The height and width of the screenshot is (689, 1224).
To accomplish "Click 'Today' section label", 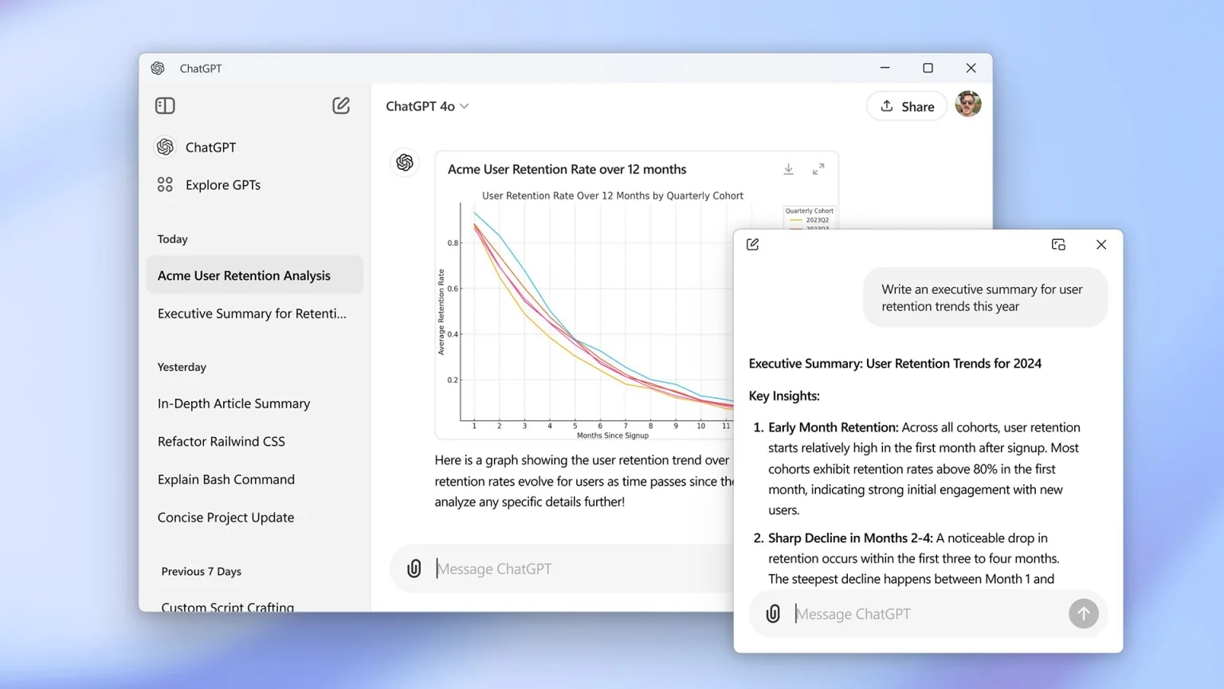I will [x=173, y=239].
